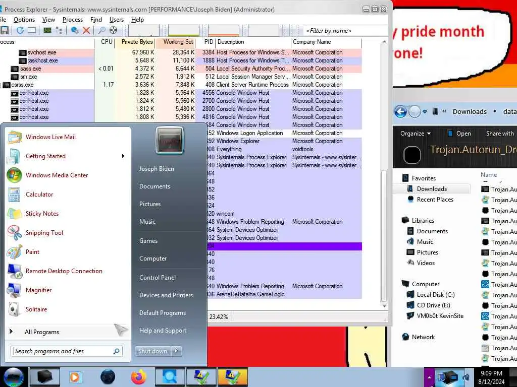
Task: Click the Everything search magnifier taskbar icon
Action: 170,377
